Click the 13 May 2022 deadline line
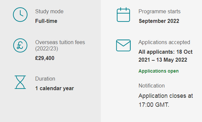Viewport: 202px width, 122px height. coord(163,60)
